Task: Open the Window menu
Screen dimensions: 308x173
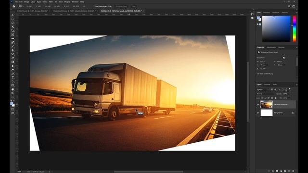Action: pos(75,2)
